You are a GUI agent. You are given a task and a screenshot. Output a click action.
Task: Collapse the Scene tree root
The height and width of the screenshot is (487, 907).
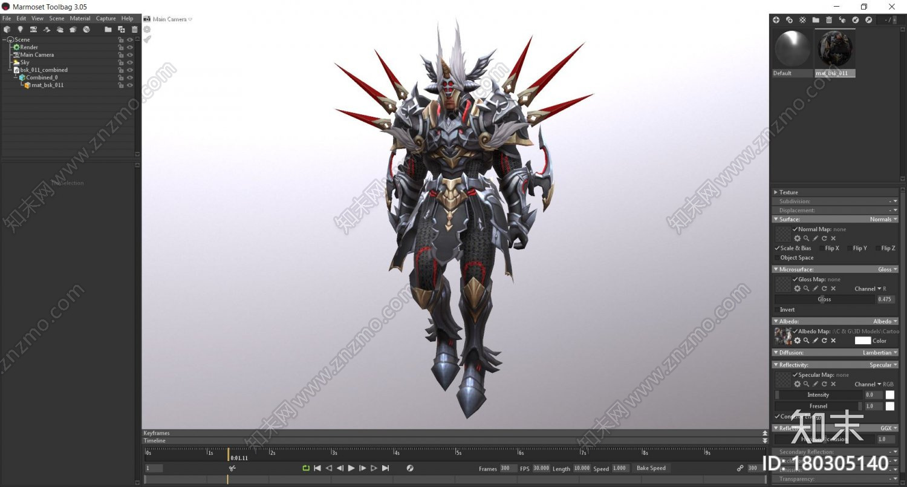coord(4,40)
